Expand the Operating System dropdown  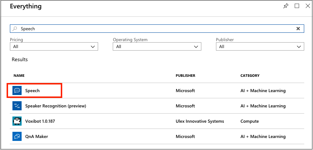point(157,47)
